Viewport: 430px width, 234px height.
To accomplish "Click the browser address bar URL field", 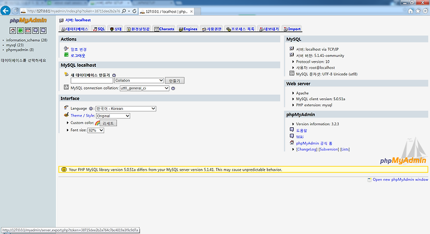I will (x=73, y=11).
